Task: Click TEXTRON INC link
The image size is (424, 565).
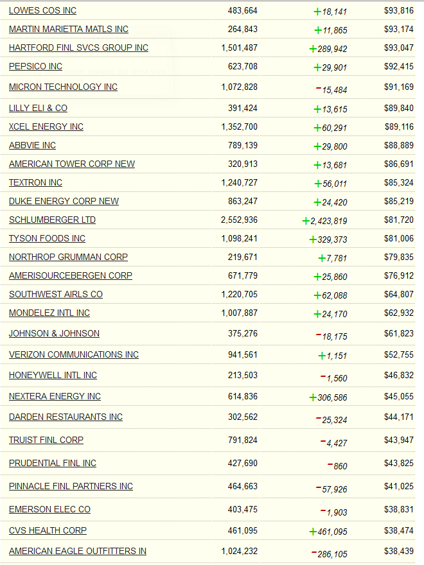Action: click(x=35, y=183)
